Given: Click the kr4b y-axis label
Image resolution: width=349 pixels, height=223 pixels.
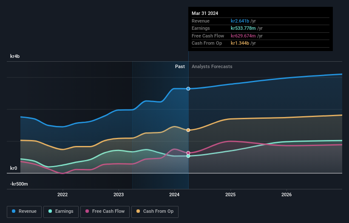Looking at the screenshot, I should point(15,56).
